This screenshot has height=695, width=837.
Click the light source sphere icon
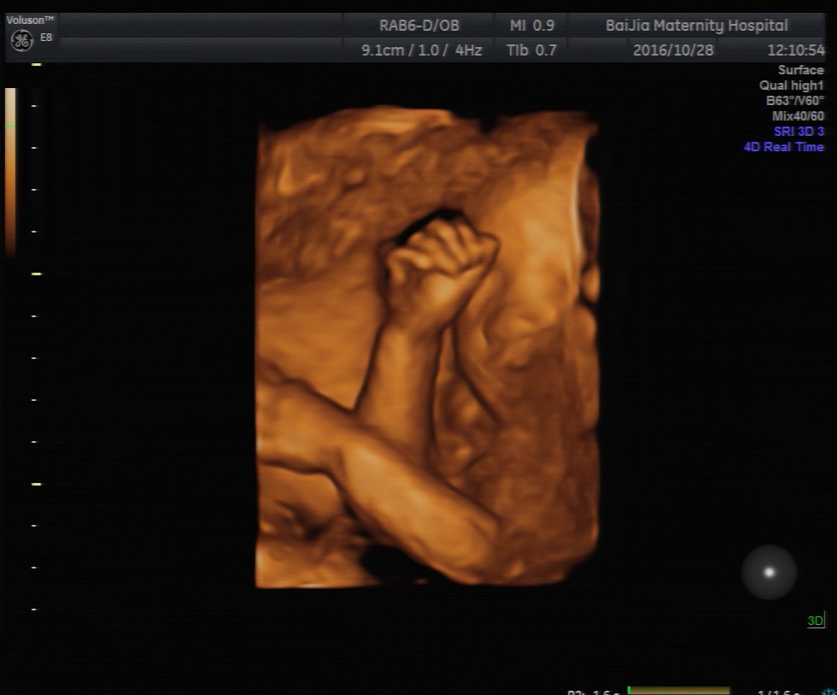769,572
